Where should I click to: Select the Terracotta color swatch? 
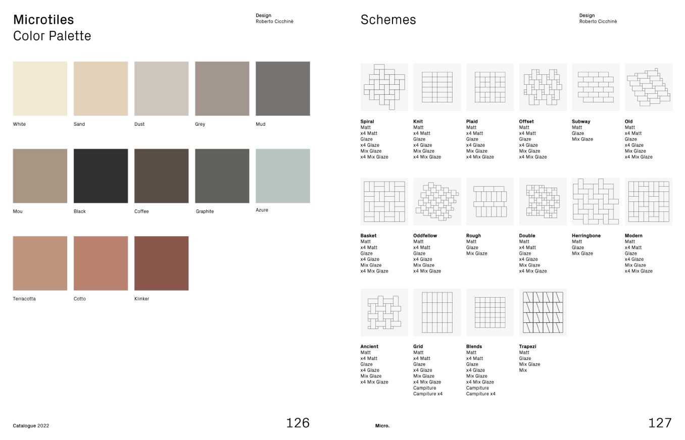[40, 263]
